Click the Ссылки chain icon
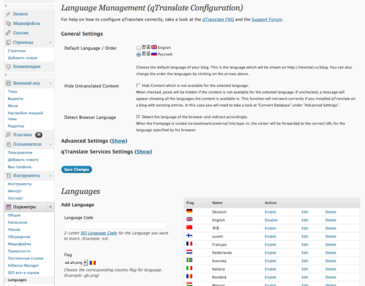This screenshot has height=286, width=365. click(x=9, y=33)
